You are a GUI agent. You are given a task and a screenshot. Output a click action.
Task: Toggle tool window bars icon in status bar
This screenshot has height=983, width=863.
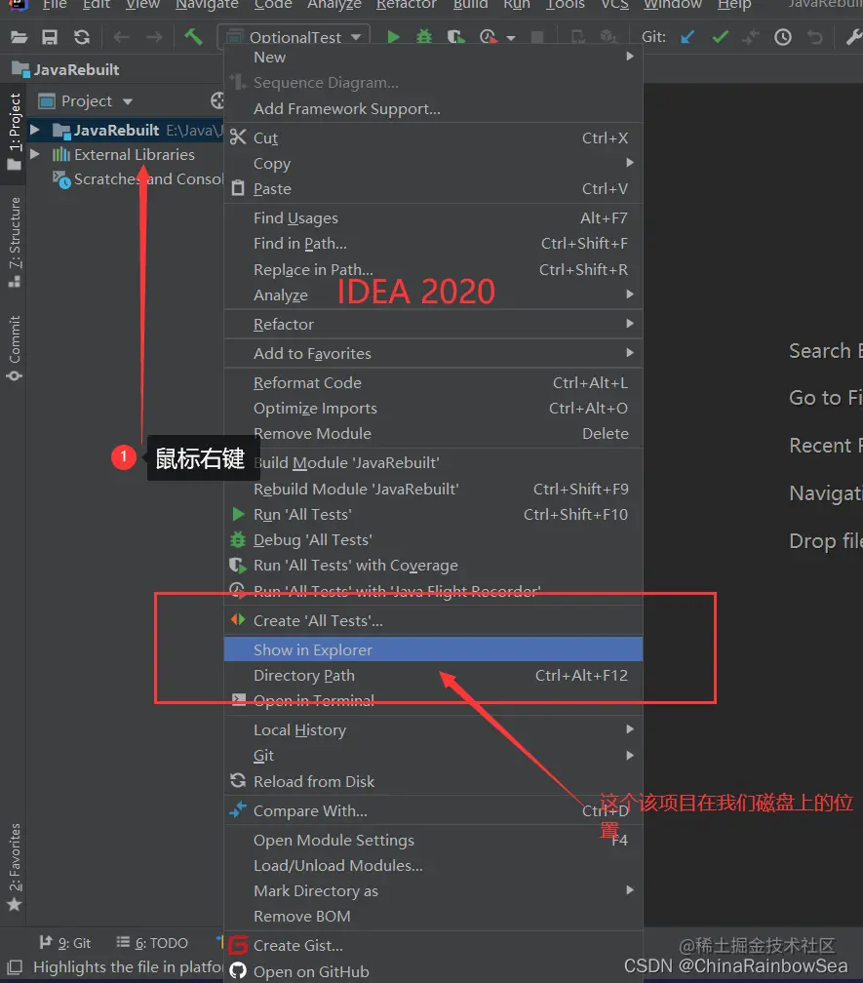point(14,967)
